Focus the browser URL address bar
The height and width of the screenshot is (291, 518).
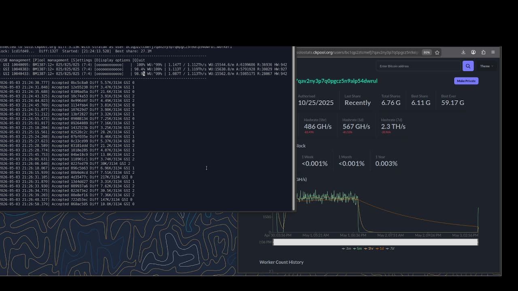point(358,52)
